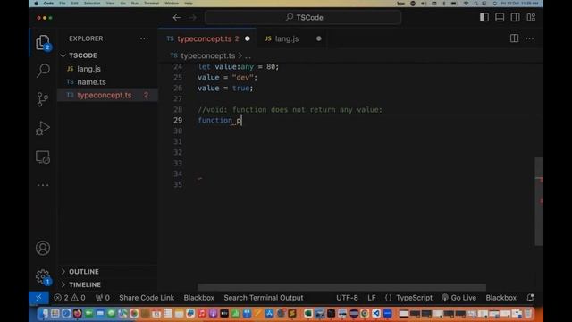572x322 pixels.
Task: Open Trash in the Dock
Action: coord(528,313)
